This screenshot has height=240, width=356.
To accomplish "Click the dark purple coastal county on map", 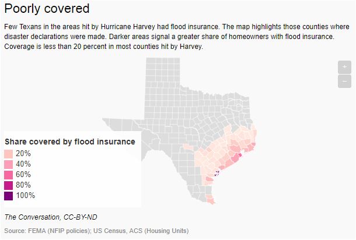I will click(217, 174).
